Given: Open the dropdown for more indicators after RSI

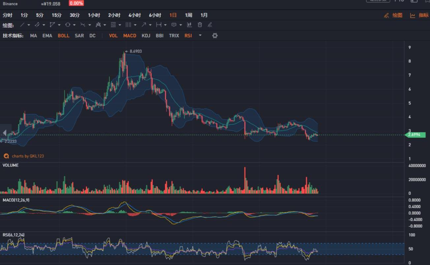Looking at the screenshot, I should coord(200,36).
